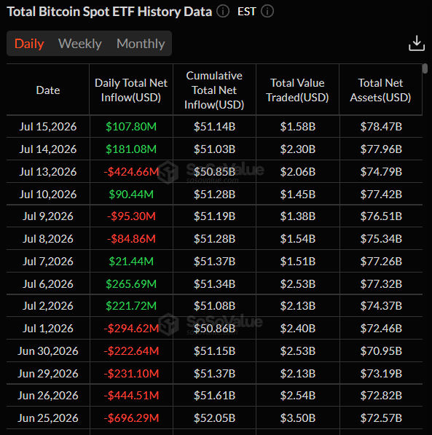Click the download data icon

(x=417, y=43)
